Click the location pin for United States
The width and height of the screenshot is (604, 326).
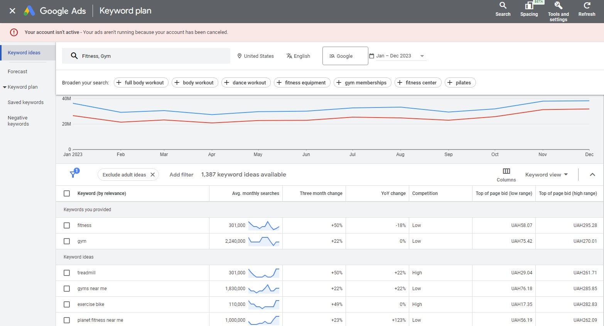[x=240, y=56]
